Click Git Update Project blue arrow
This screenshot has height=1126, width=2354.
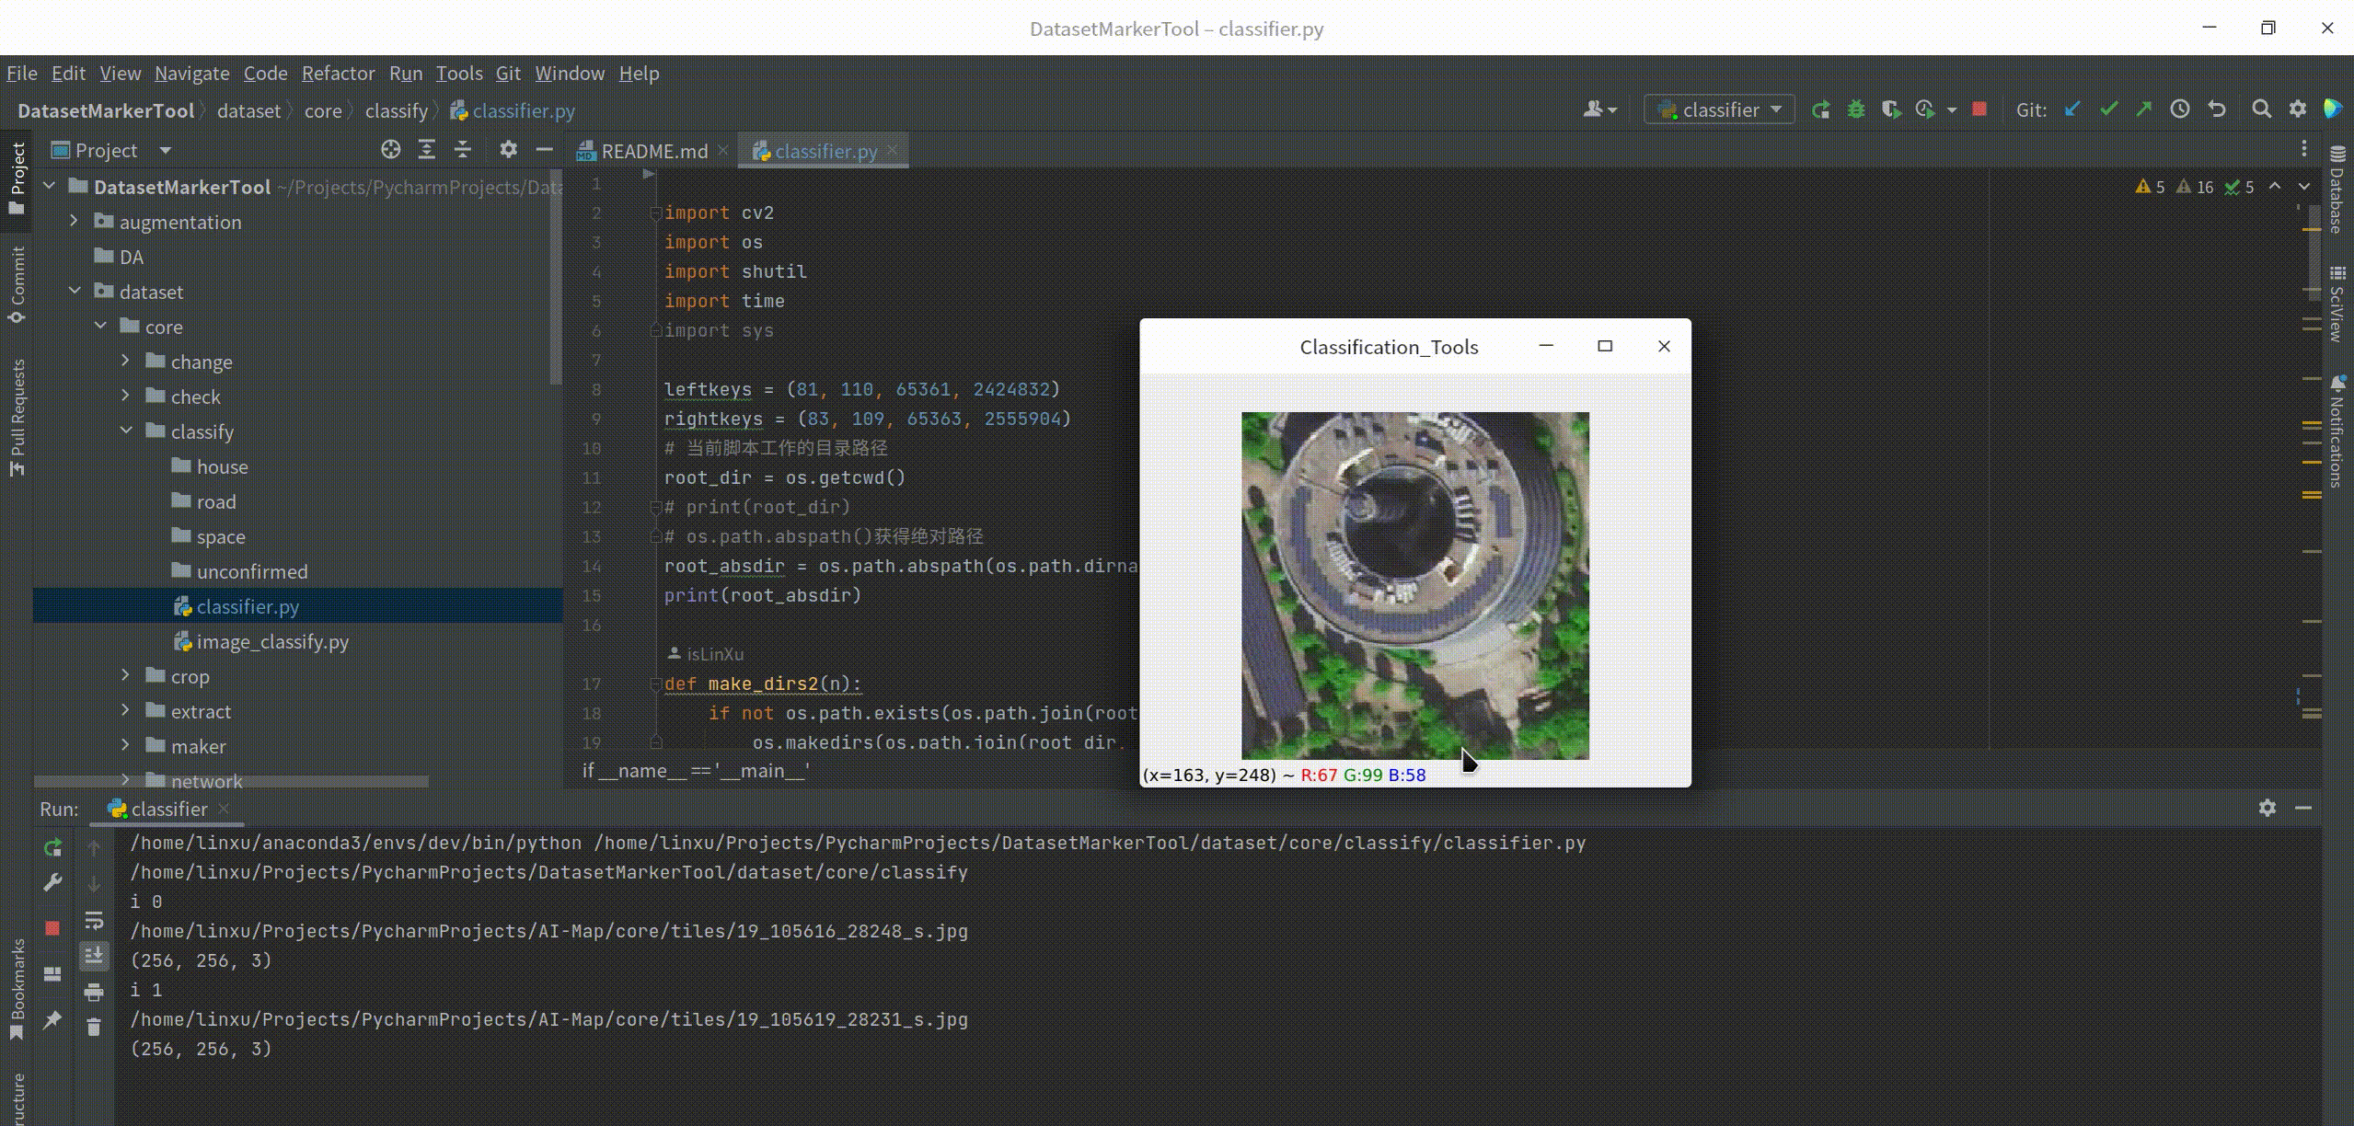pyautogui.click(x=2071, y=109)
